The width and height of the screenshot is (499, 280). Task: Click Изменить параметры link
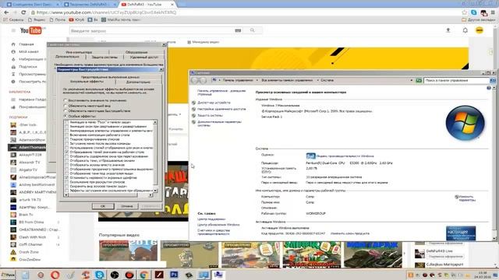point(466,198)
